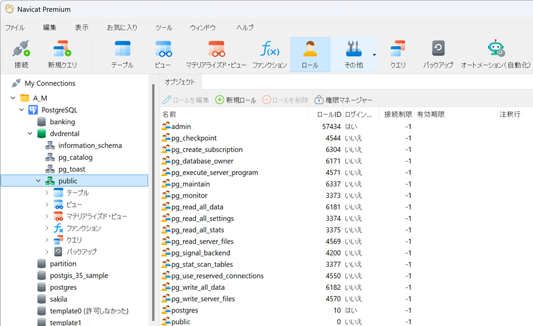This screenshot has height=326, width=533.
Task: Click the information_schema schema icon
Action: [x=50, y=146]
